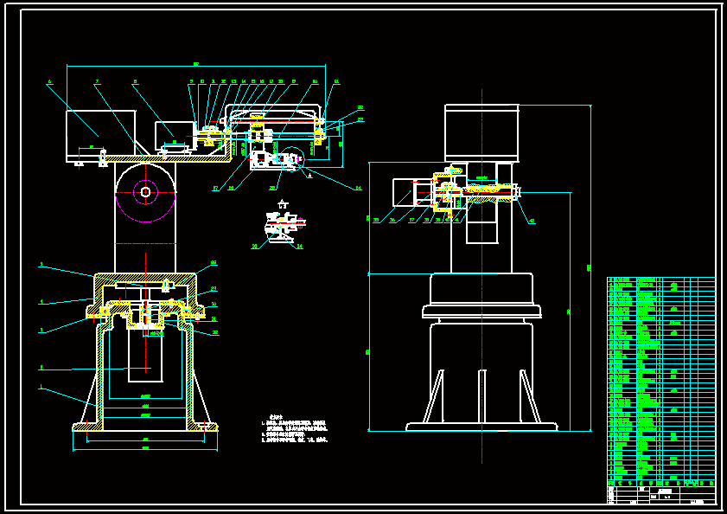727x514 pixels.
Task: Click the bottom base width dimension
Action: click(x=145, y=448)
